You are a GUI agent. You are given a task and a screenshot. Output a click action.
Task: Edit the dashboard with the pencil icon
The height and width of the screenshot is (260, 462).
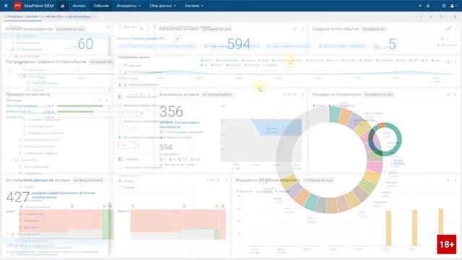[x=431, y=17]
